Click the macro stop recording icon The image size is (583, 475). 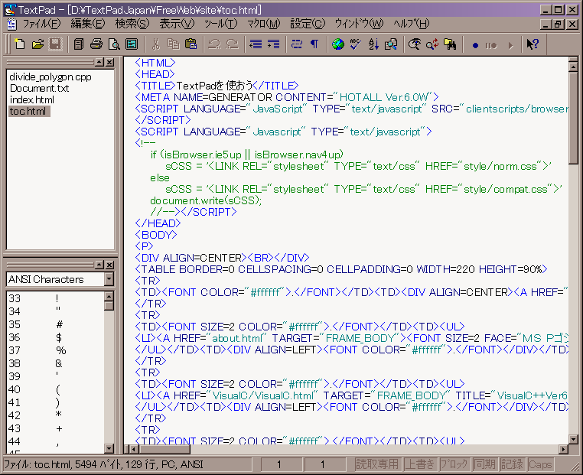point(491,45)
